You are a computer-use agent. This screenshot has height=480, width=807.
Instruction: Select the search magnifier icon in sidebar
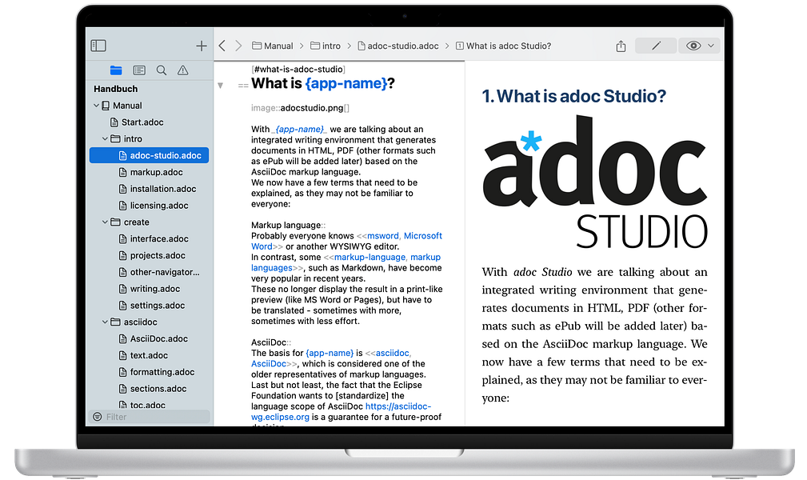(160, 70)
